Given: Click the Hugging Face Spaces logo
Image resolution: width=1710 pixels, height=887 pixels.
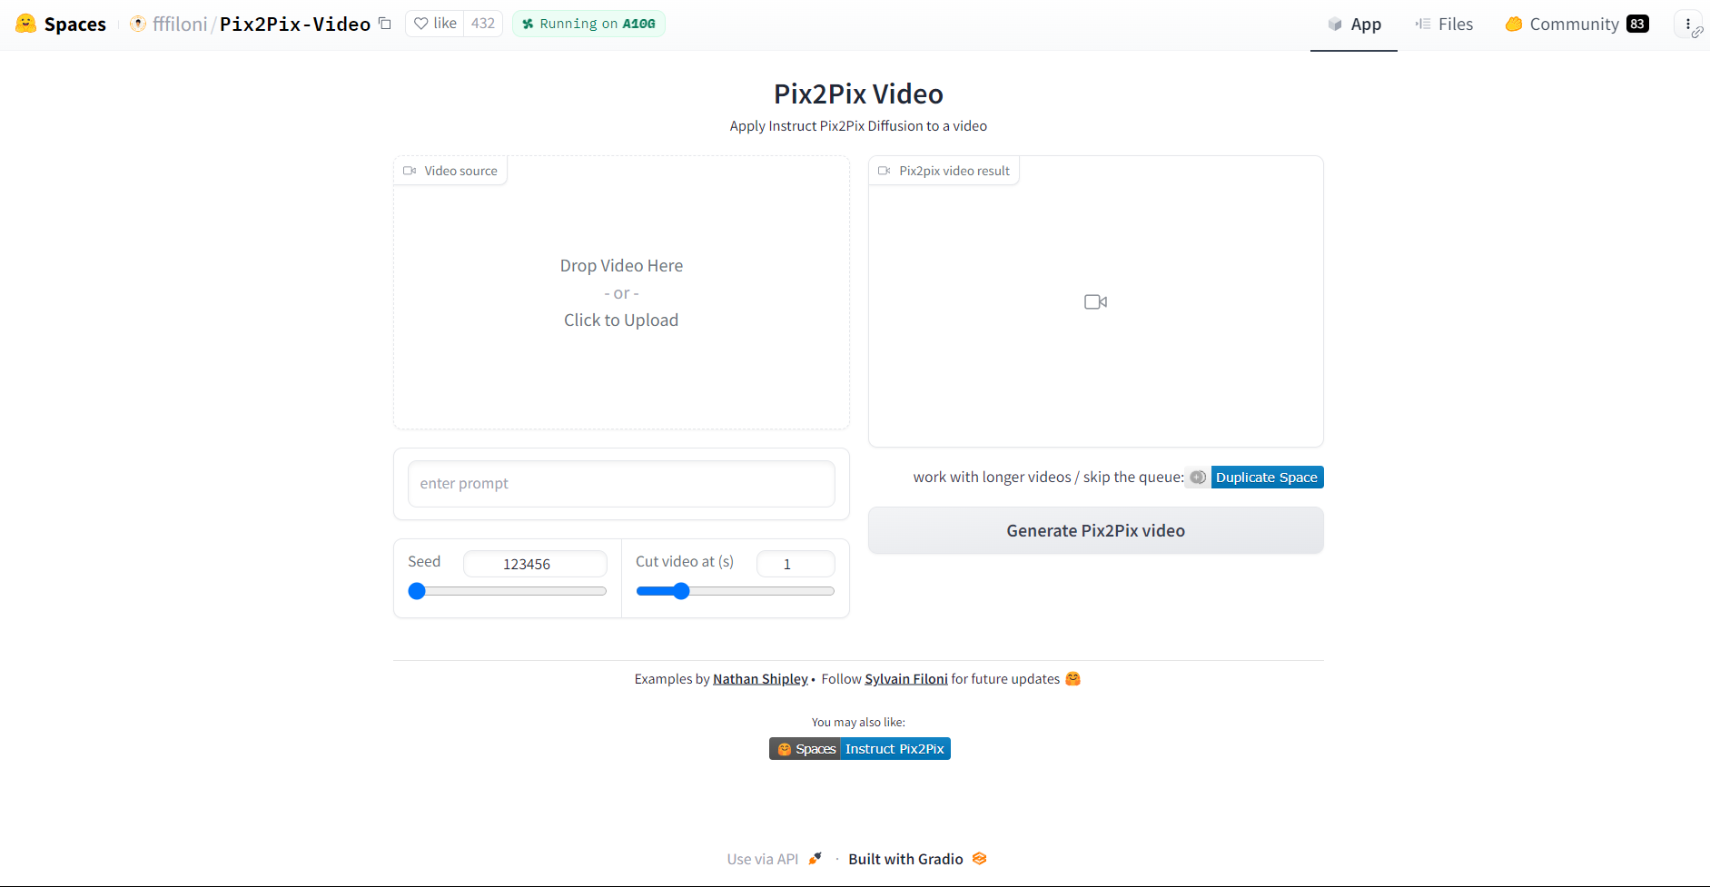Looking at the screenshot, I should pos(26,24).
